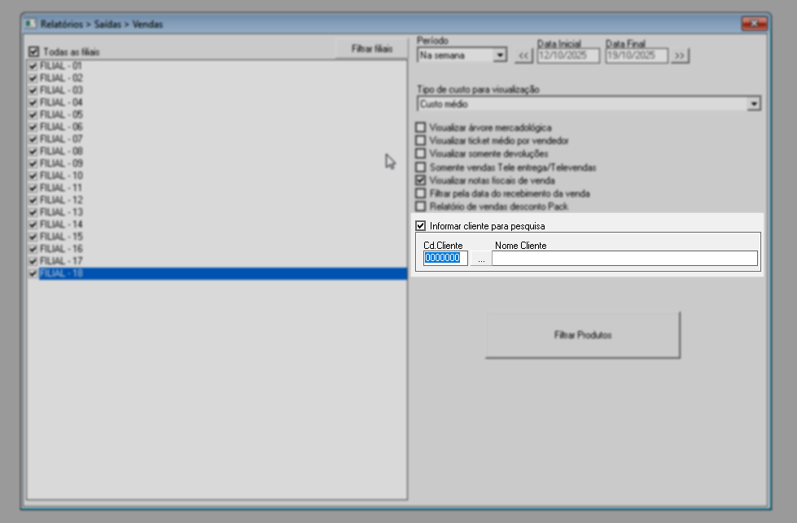The height and width of the screenshot is (523, 797).
Task: Toggle the FILIAL - 12 checkbox
Action: point(33,200)
